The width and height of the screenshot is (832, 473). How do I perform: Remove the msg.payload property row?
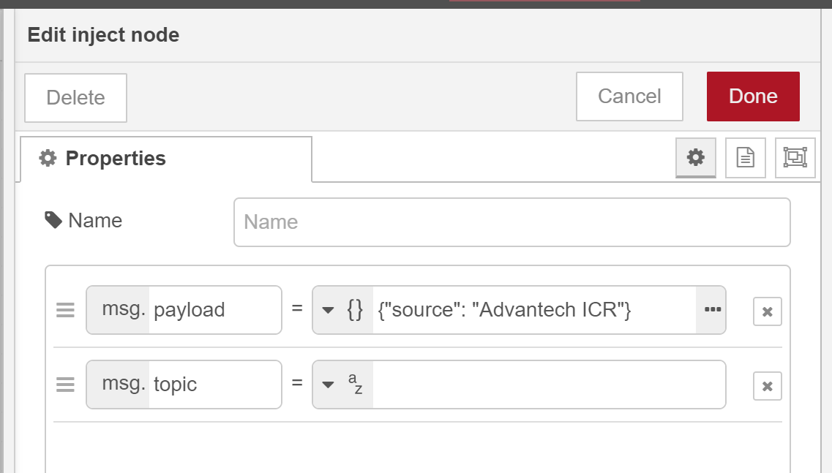click(767, 312)
